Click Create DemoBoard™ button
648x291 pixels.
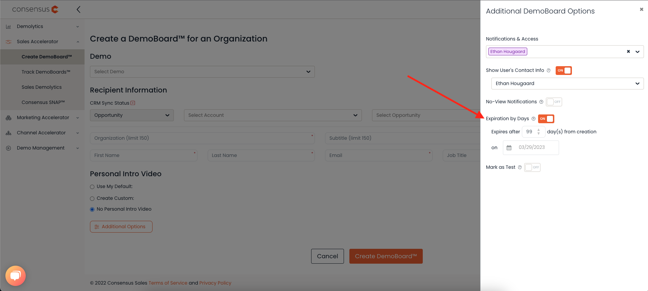tap(386, 256)
